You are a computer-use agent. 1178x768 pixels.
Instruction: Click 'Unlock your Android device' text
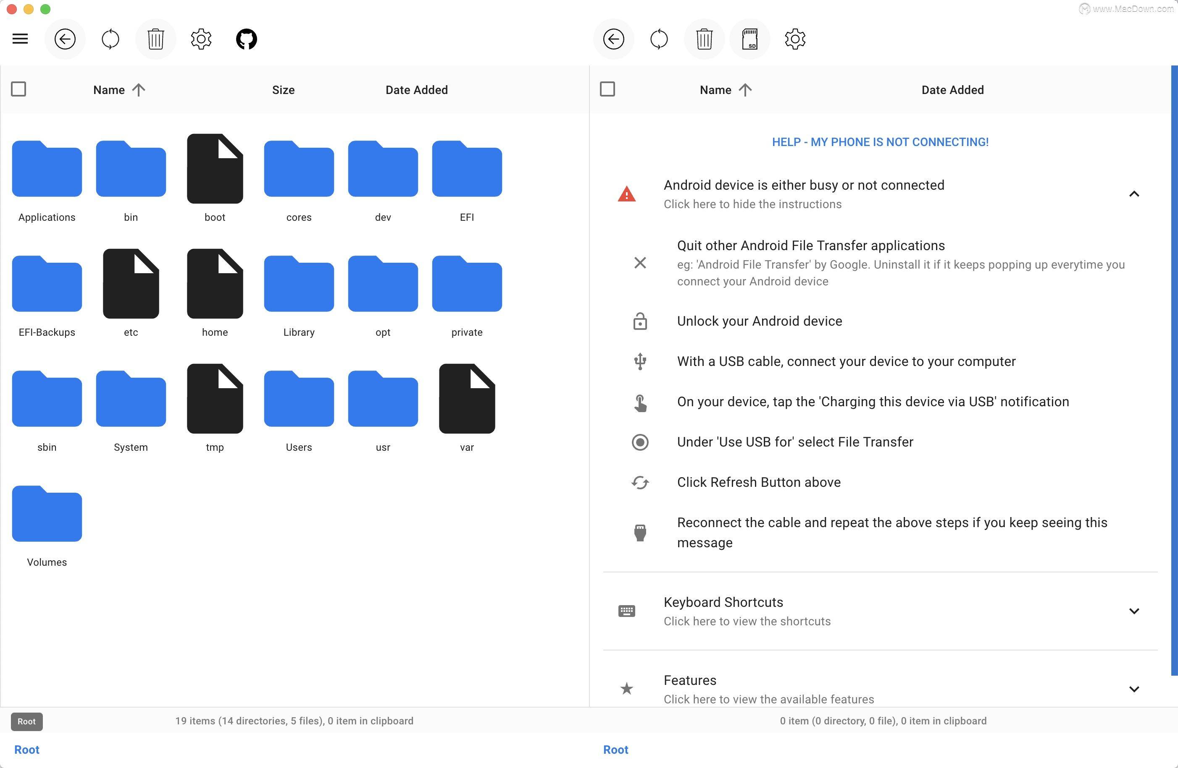(759, 321)
